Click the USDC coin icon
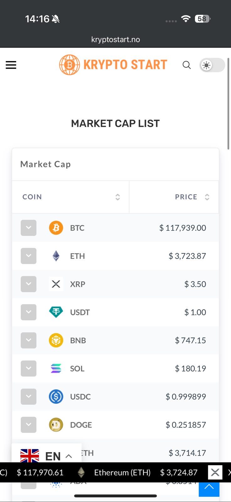 (x=56, y=397)
